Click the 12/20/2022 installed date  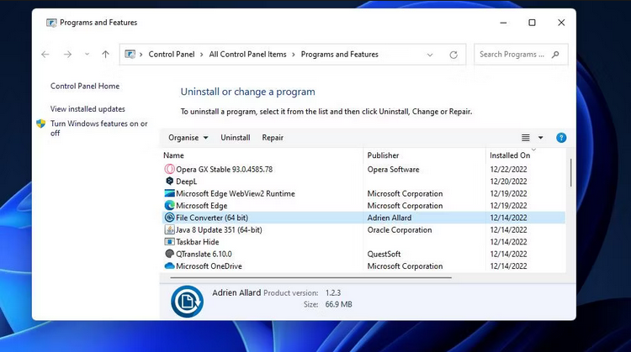508,181
